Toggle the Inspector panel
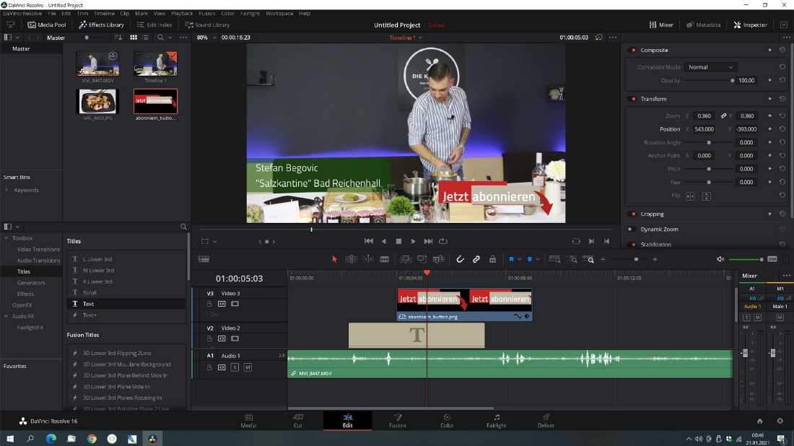 click(751, 25)
